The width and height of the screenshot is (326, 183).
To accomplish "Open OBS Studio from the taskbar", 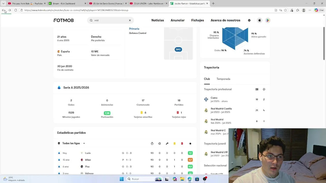I will (x=205, y=179).
